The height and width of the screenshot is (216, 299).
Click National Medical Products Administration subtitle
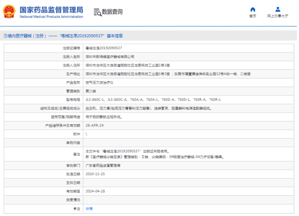[x=52, y=17]
